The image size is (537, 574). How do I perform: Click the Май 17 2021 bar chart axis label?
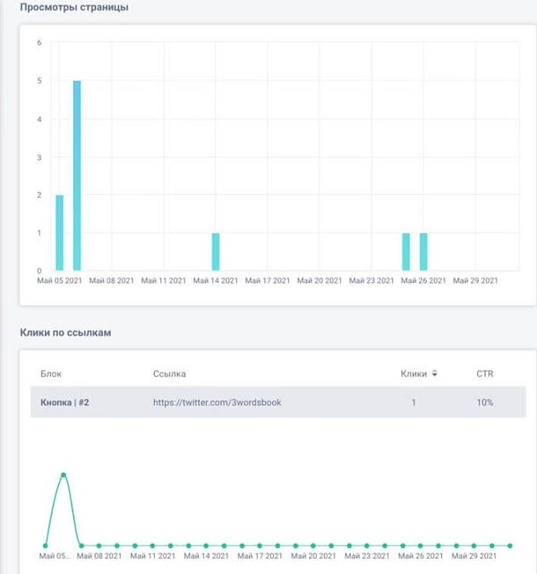268,280
